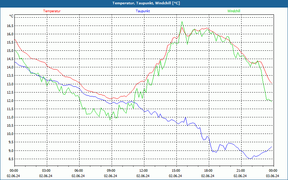The image size is (288, 180).
Task: Click the '8,5' y-axis value
Action: [11, 159]
